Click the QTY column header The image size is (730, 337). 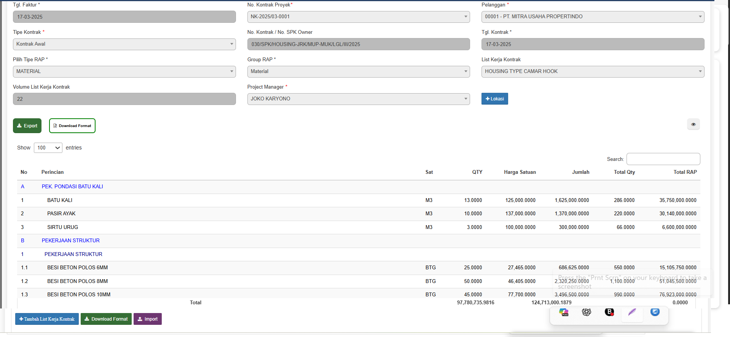(477, 172)
